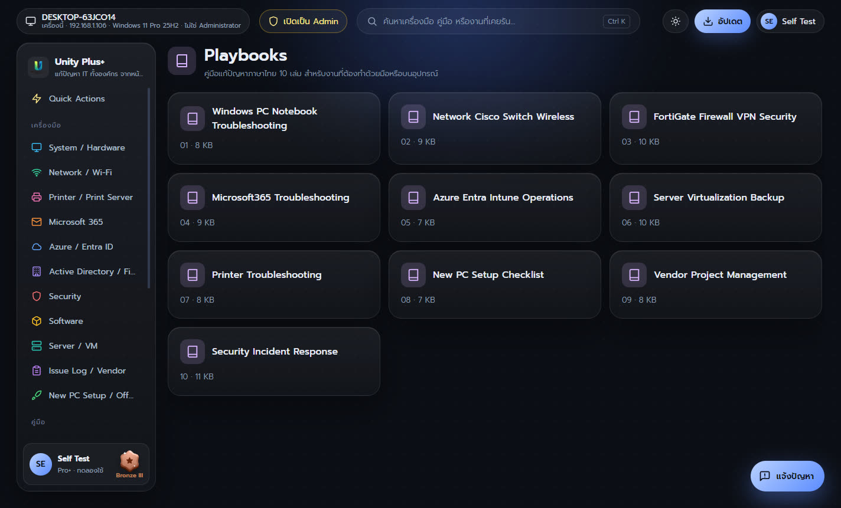This screenshot has height=508, width=841.
Task: Click the box icon beside Software
Action: point(37,321)
